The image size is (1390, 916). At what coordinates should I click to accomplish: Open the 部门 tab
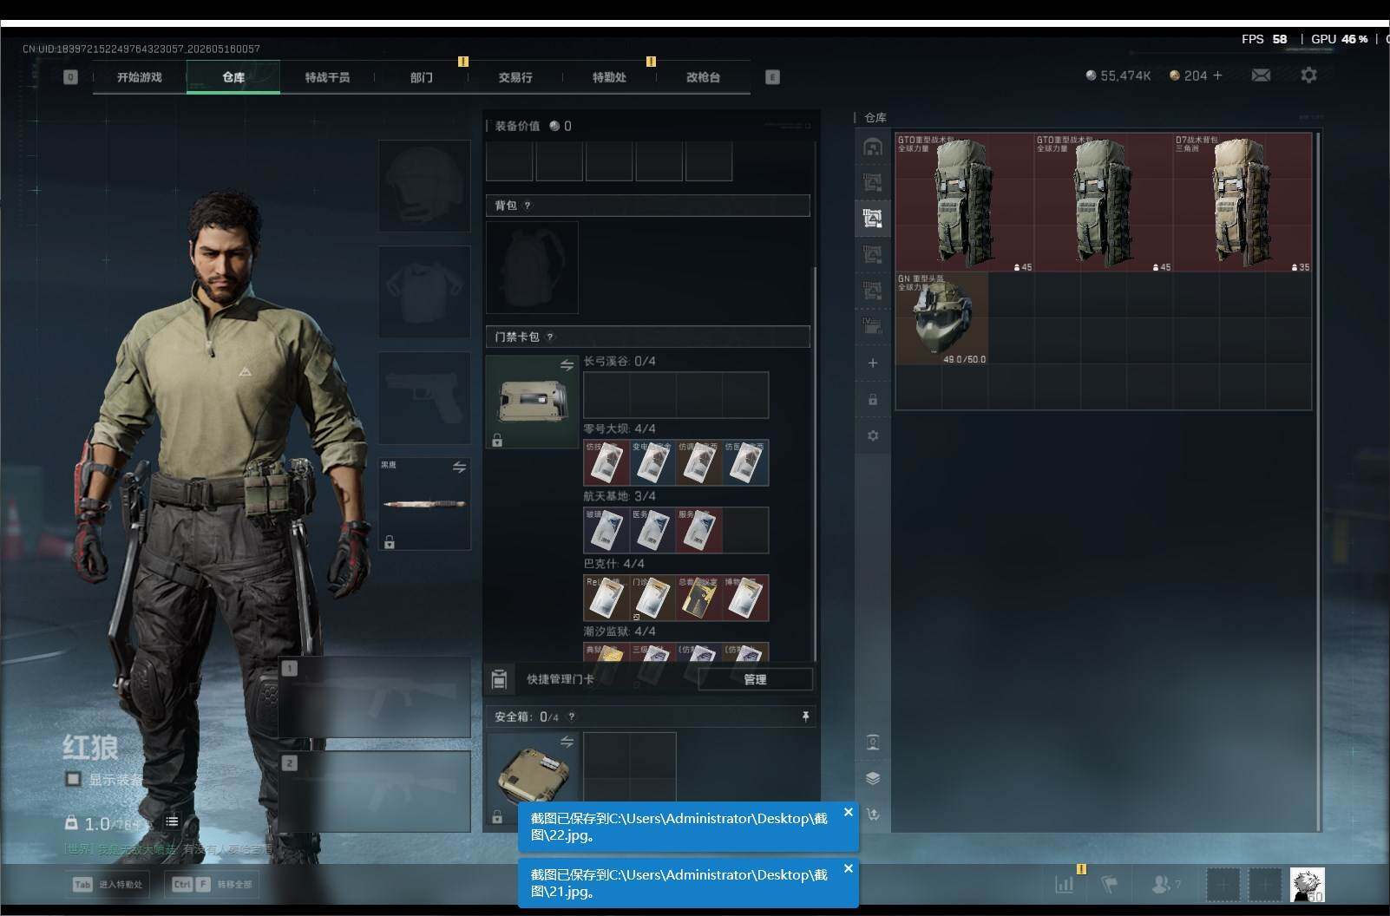(421, 77)
